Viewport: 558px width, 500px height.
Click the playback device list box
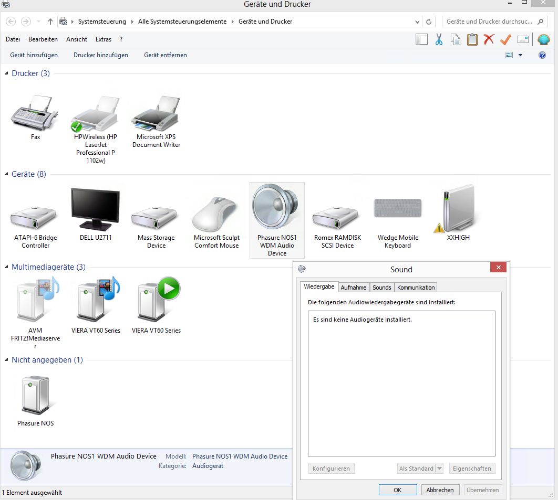401,384
